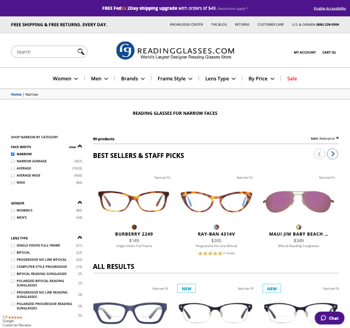Click Enable Accessibility link
Image resolution: width=350 pixels, height=328 pixels.
[x=330, y=9]
